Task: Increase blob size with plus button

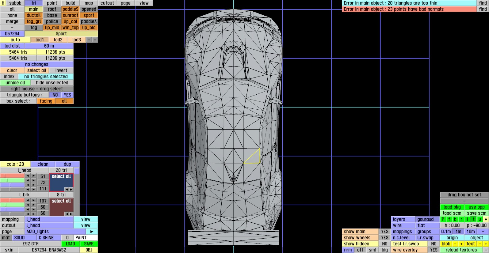Action: [461, 244]
